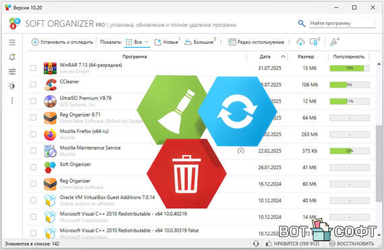Open the three-dot more options icon
This screenshot has height=250, width=384.
pyautogui.click(x=12, y=100)
